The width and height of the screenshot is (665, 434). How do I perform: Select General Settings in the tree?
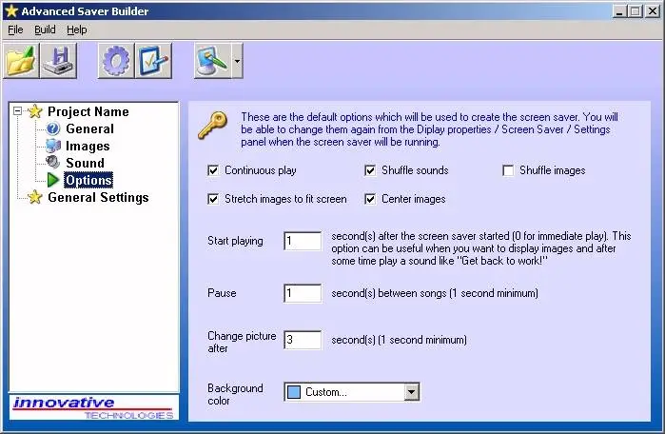[x=98, y=197]
